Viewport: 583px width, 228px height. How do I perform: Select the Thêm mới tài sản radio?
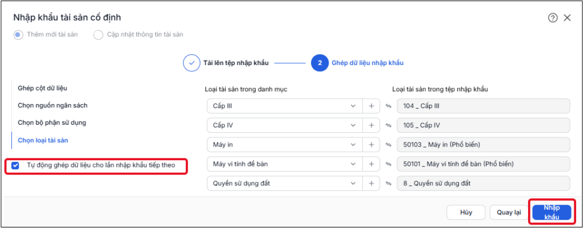coord(18,35)
